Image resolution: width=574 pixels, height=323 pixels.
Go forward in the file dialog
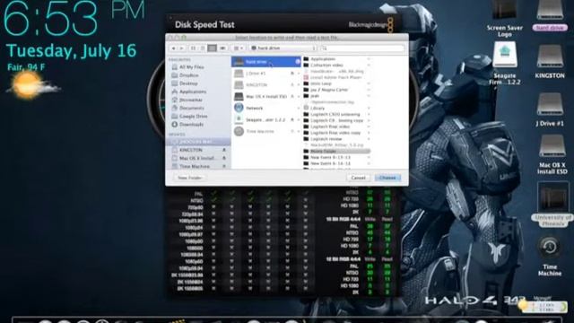[181, 48]
